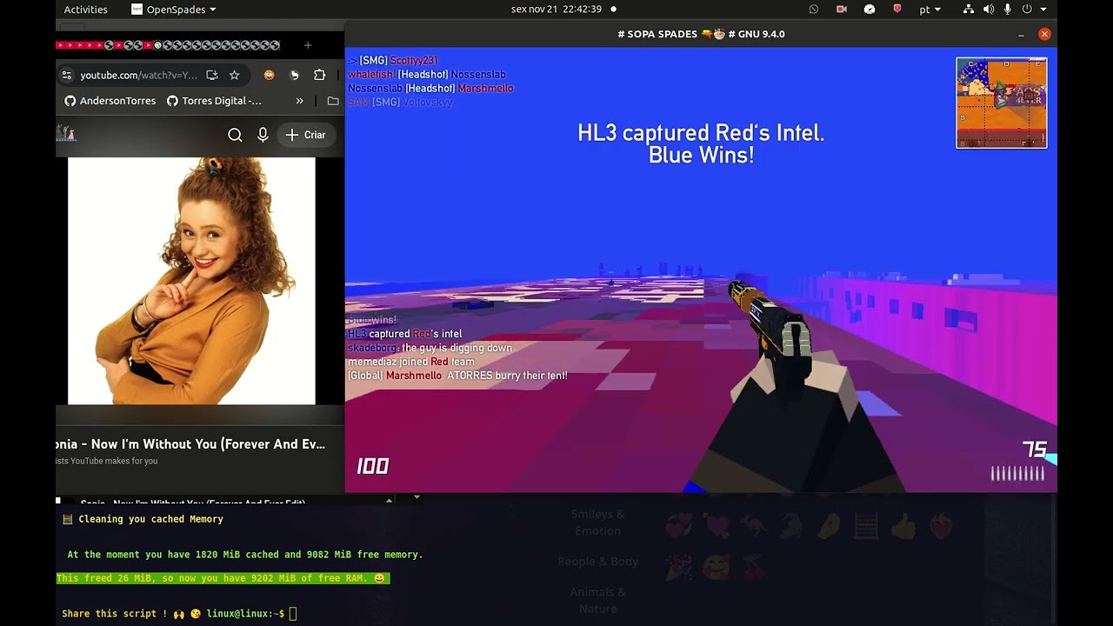Click the WhatsApp tray icon in top bar
The height and width of the screenshot is (626, 1113).
point(814,10)
